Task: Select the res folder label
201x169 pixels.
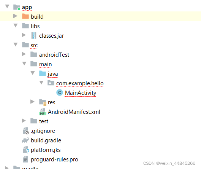Action: click(x=52, y=102)
